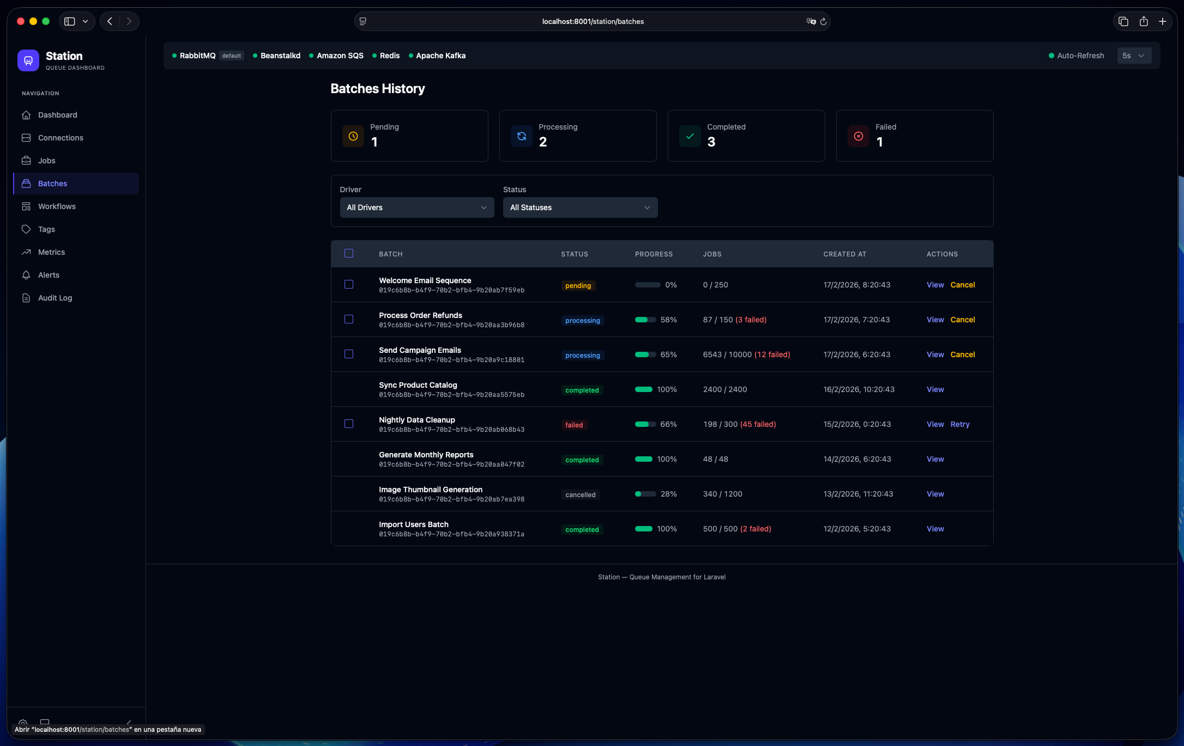
Task: Click Process Order Refunds progress bar
Action: click(x=645, y=320)
